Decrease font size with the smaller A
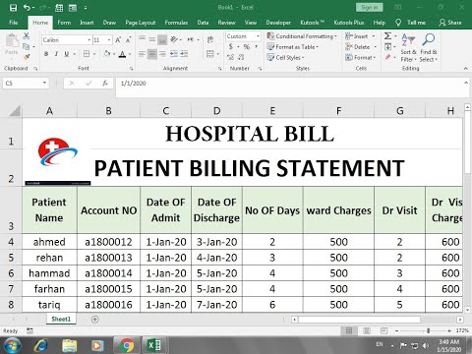 [x=128, y=40]
